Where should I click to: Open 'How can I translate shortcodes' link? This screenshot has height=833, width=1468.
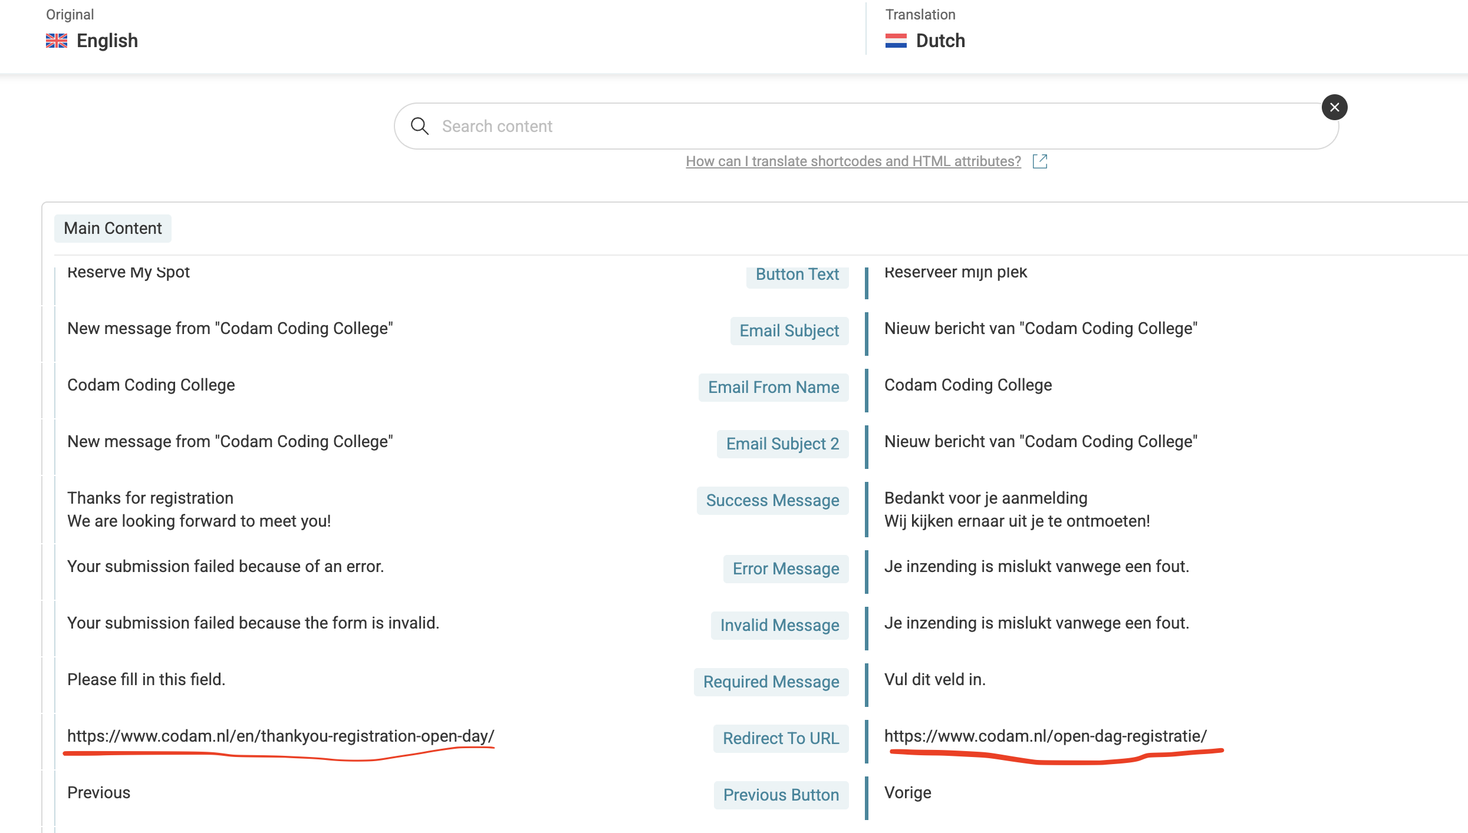[853, 161]
